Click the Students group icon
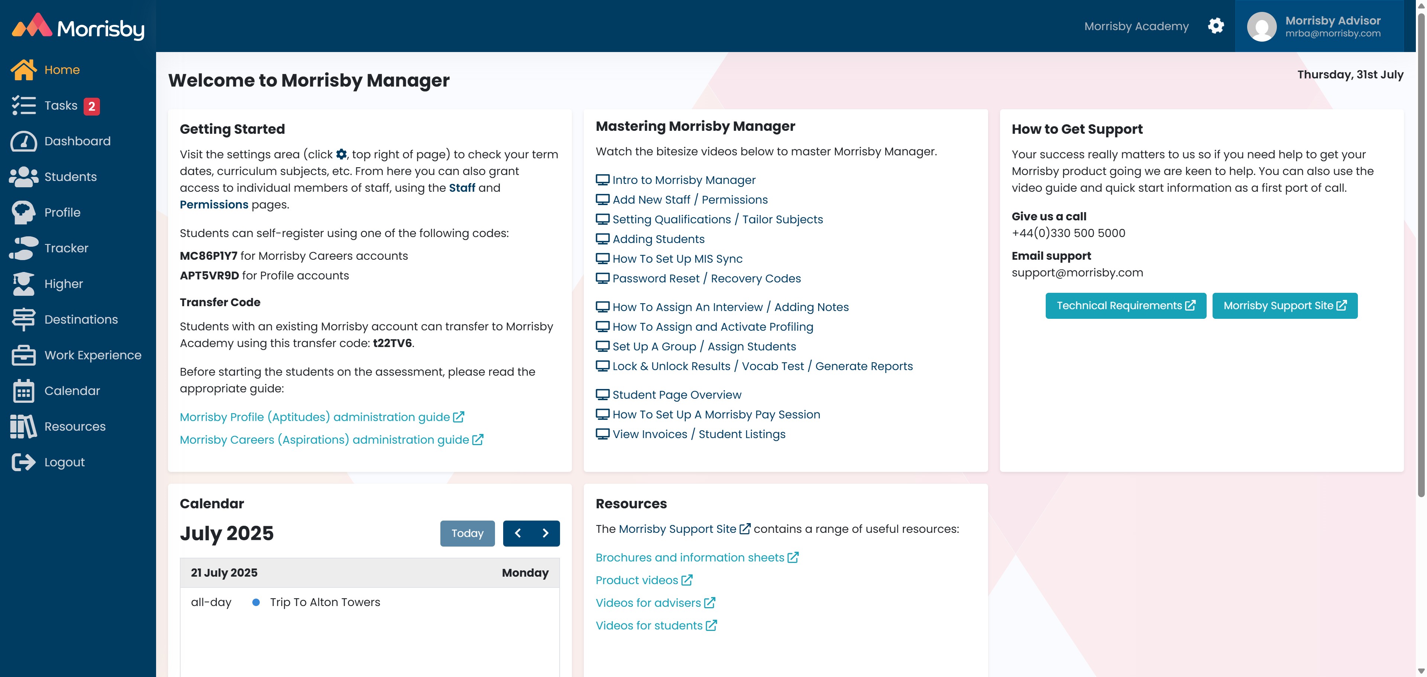The image size is (1427, 677). coord(23,177)
